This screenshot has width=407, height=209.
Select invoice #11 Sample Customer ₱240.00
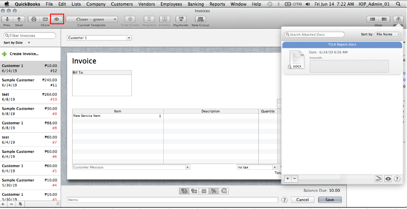pyautogui.click(x=30, y=82)
